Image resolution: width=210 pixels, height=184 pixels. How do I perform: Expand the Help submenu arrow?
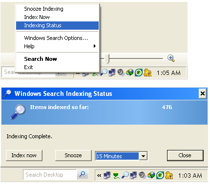coord(95,46)
